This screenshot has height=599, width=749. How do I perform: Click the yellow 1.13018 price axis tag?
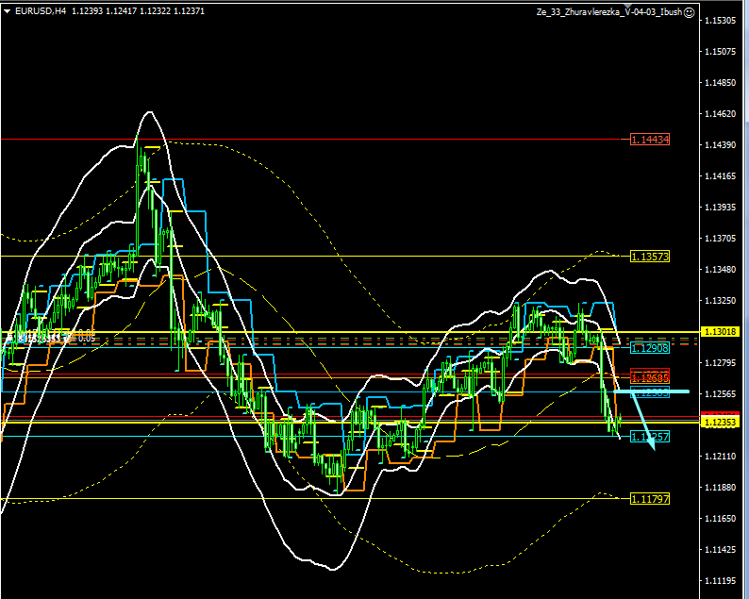[720, 331]
